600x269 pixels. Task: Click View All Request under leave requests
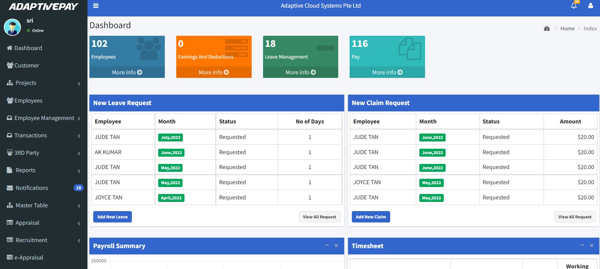point(319,217)
